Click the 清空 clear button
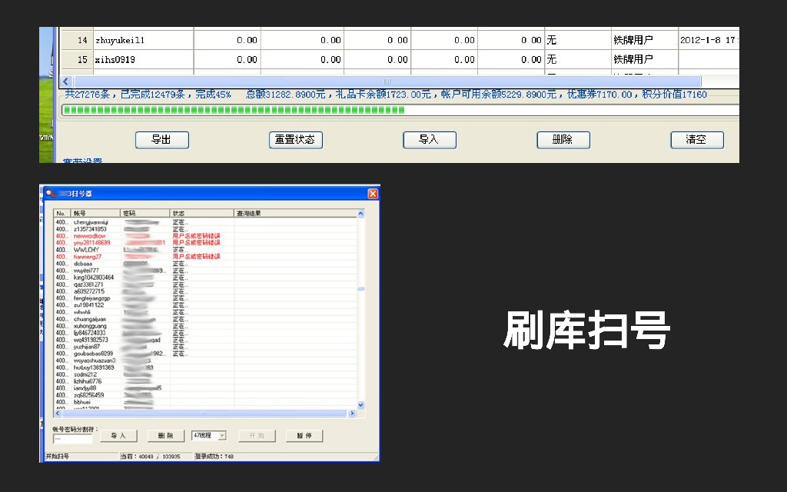Image resolution: width=787 pixels, height=492 pixels. pyautogui.click(x=697, y=140)
